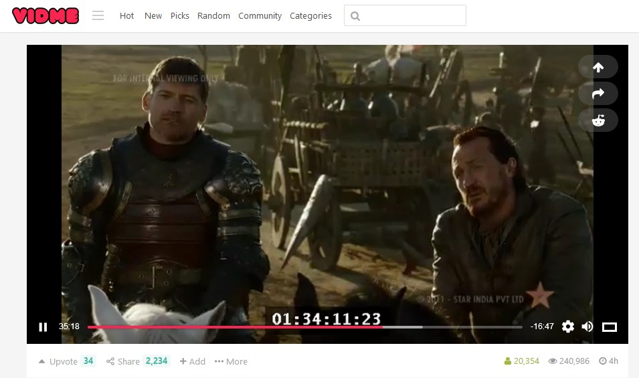Pause the video playback
The image size is (639, 378).
pyautogui.click(x=43, y=326)
